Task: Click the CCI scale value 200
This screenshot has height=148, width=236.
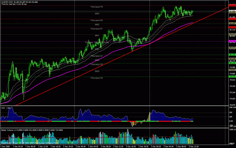Action: [231, 113]
